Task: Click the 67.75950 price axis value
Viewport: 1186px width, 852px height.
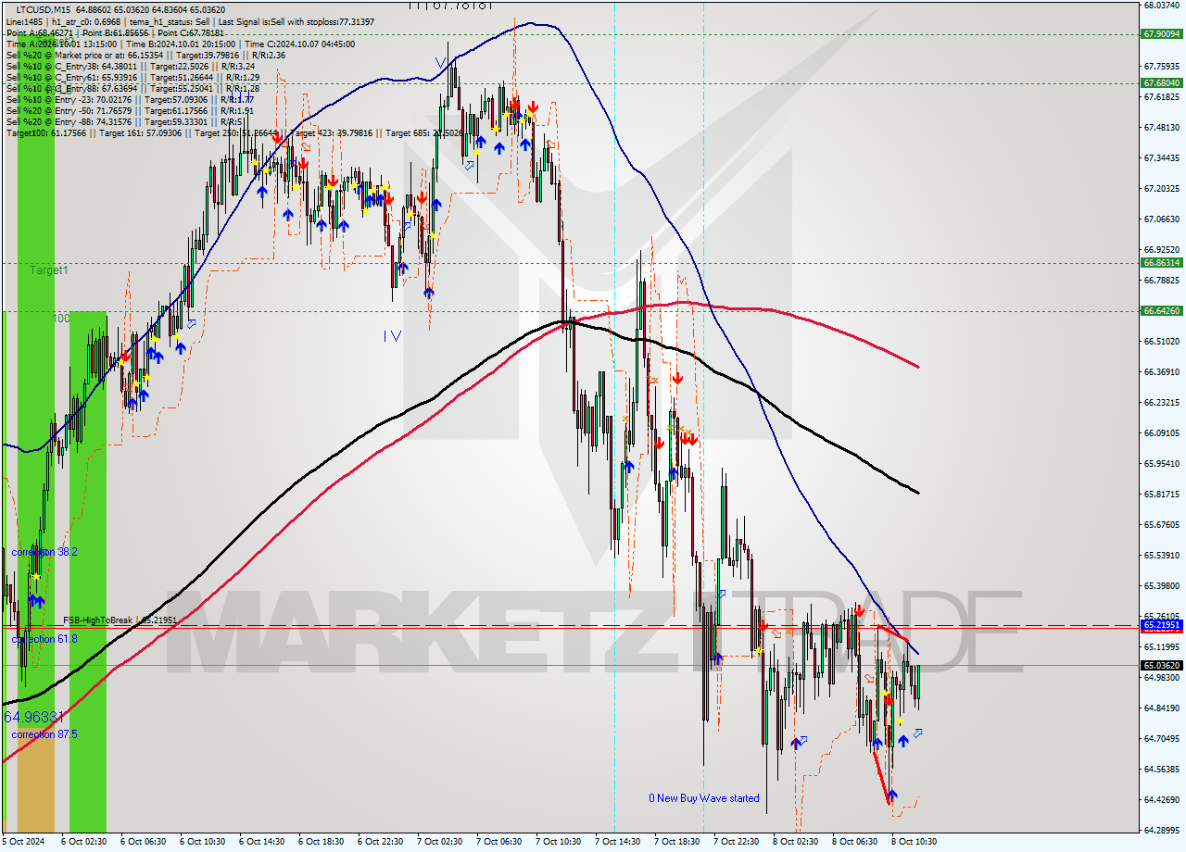Action: coord(1162,66)
